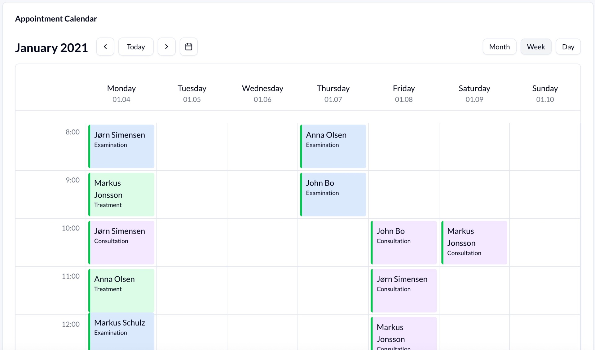Viewport: 595px width, 350px height.
Task: Navigate to previous week with left chevron
Action: (105, 46)
